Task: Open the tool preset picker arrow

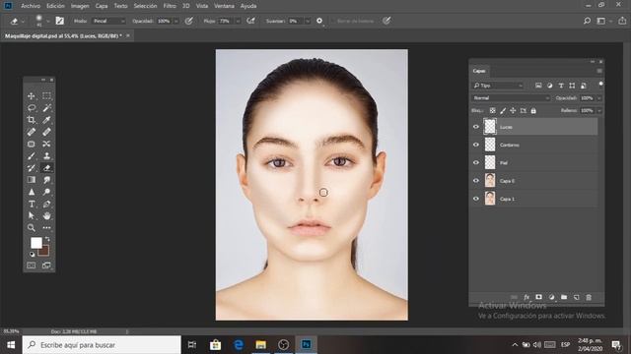Action: click(23, 21)
